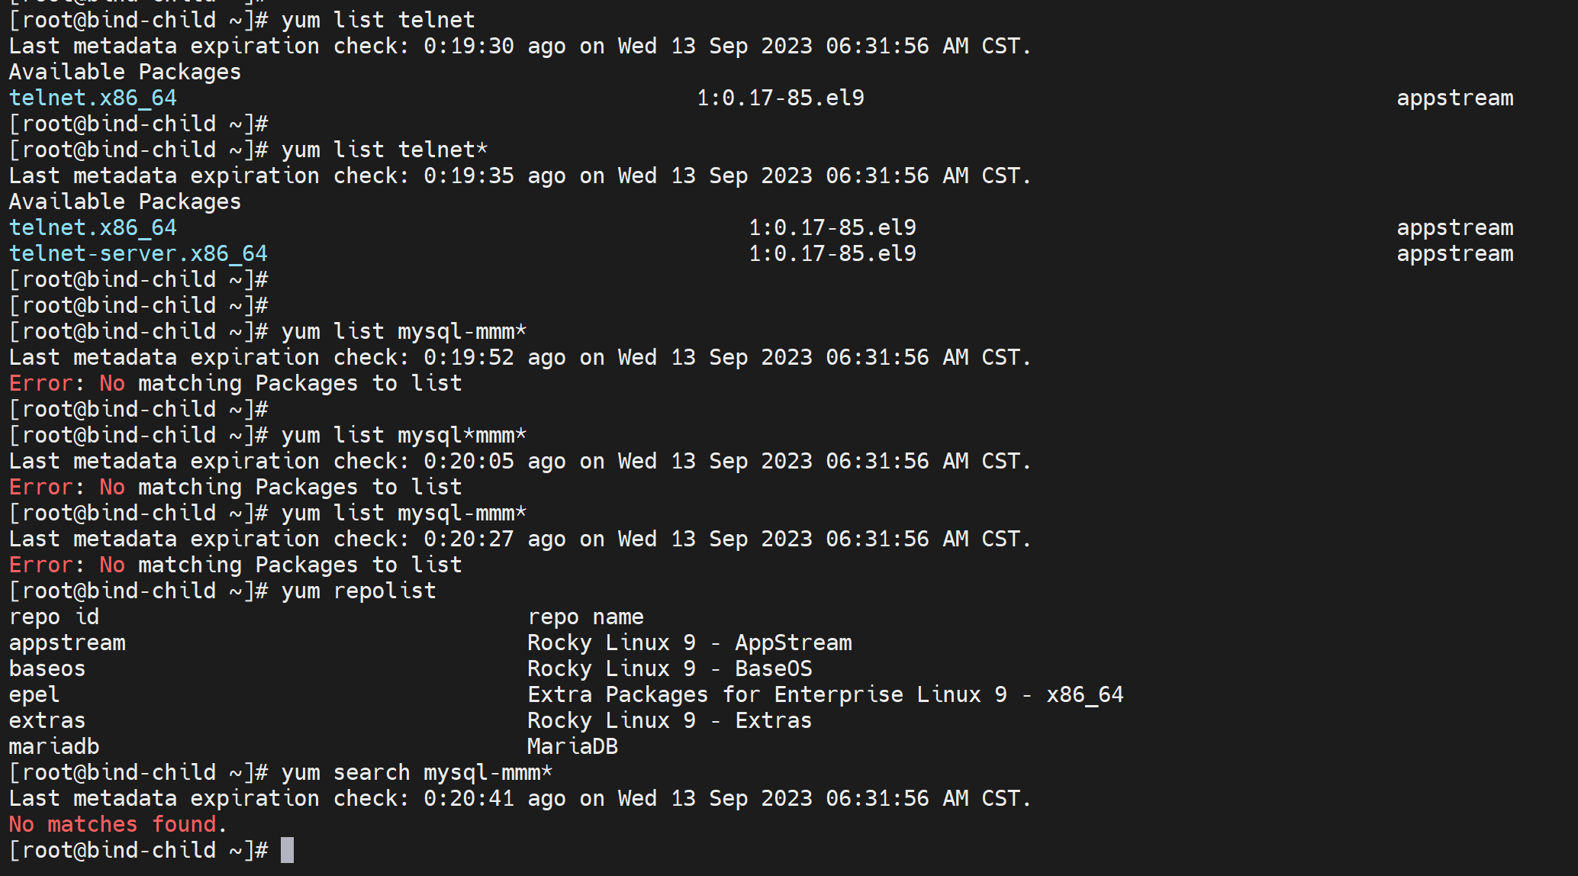Screen dimensions: 1578x876
Task: Click "Rocky Linux 9 - AppStream" repo name
Action: click(689, 643)
